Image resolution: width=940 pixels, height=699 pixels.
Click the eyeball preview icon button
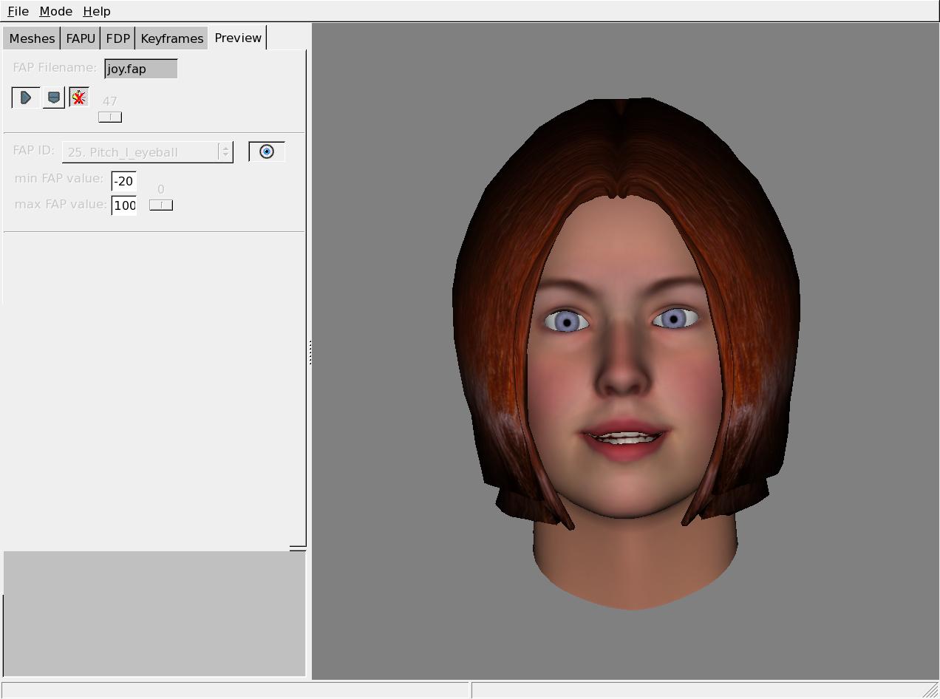coord(267,151)
